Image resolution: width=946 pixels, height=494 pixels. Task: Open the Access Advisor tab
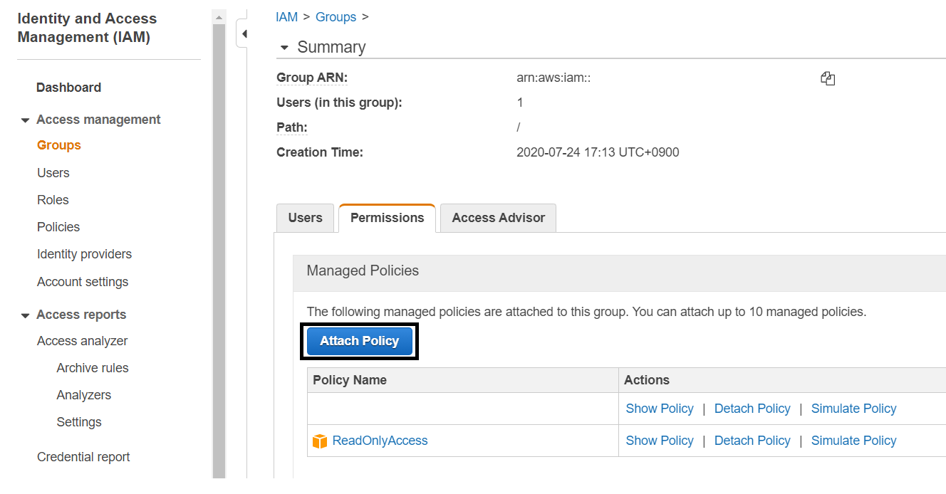pos(498,218)
